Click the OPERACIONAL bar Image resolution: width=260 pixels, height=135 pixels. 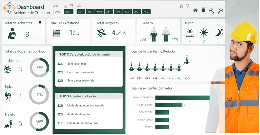[169, 105]
